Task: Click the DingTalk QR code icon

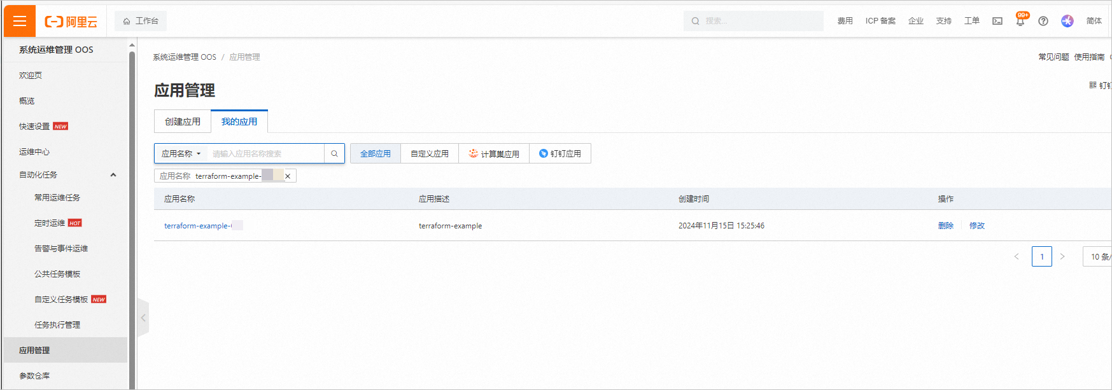Action: pyautogui.click(x=1093, y=85)
